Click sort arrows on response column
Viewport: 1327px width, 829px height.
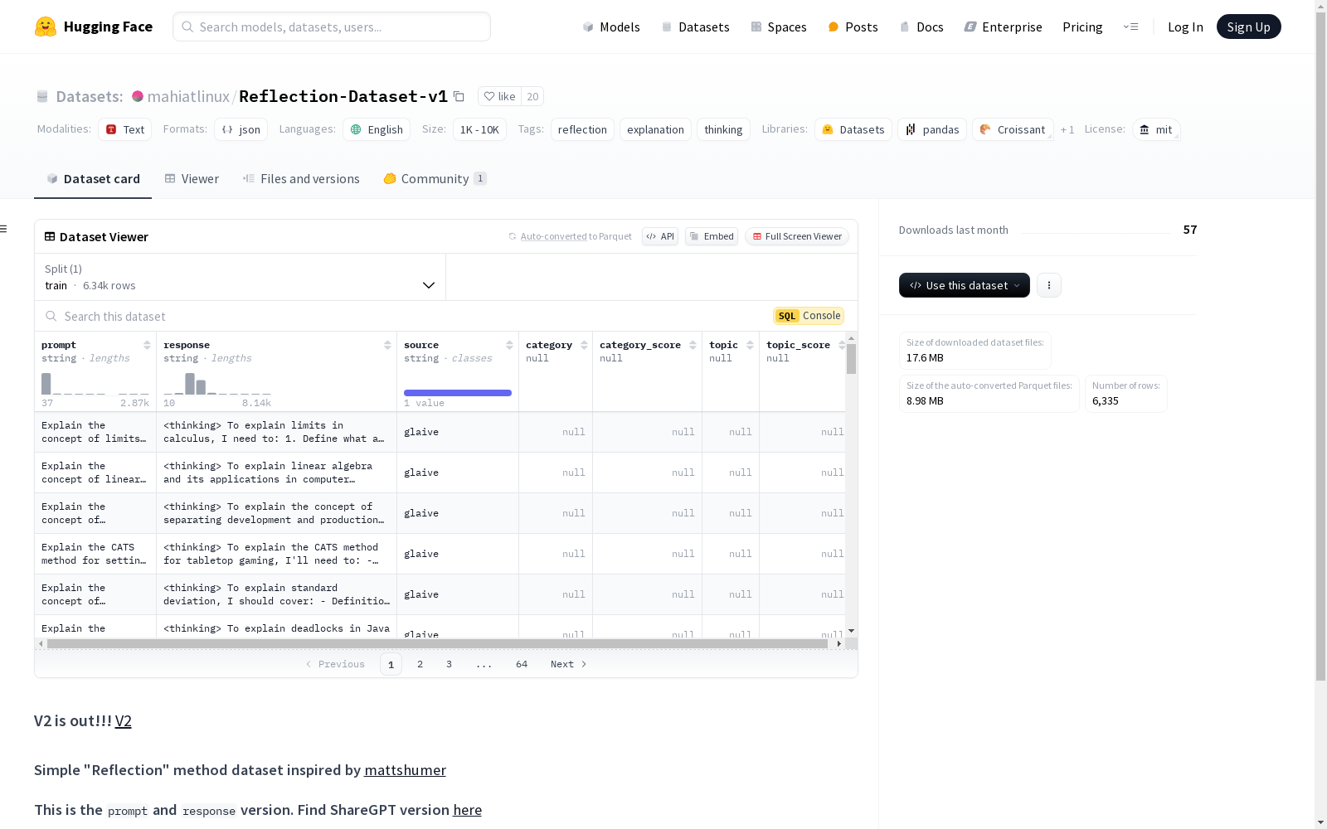pos(387,345)
